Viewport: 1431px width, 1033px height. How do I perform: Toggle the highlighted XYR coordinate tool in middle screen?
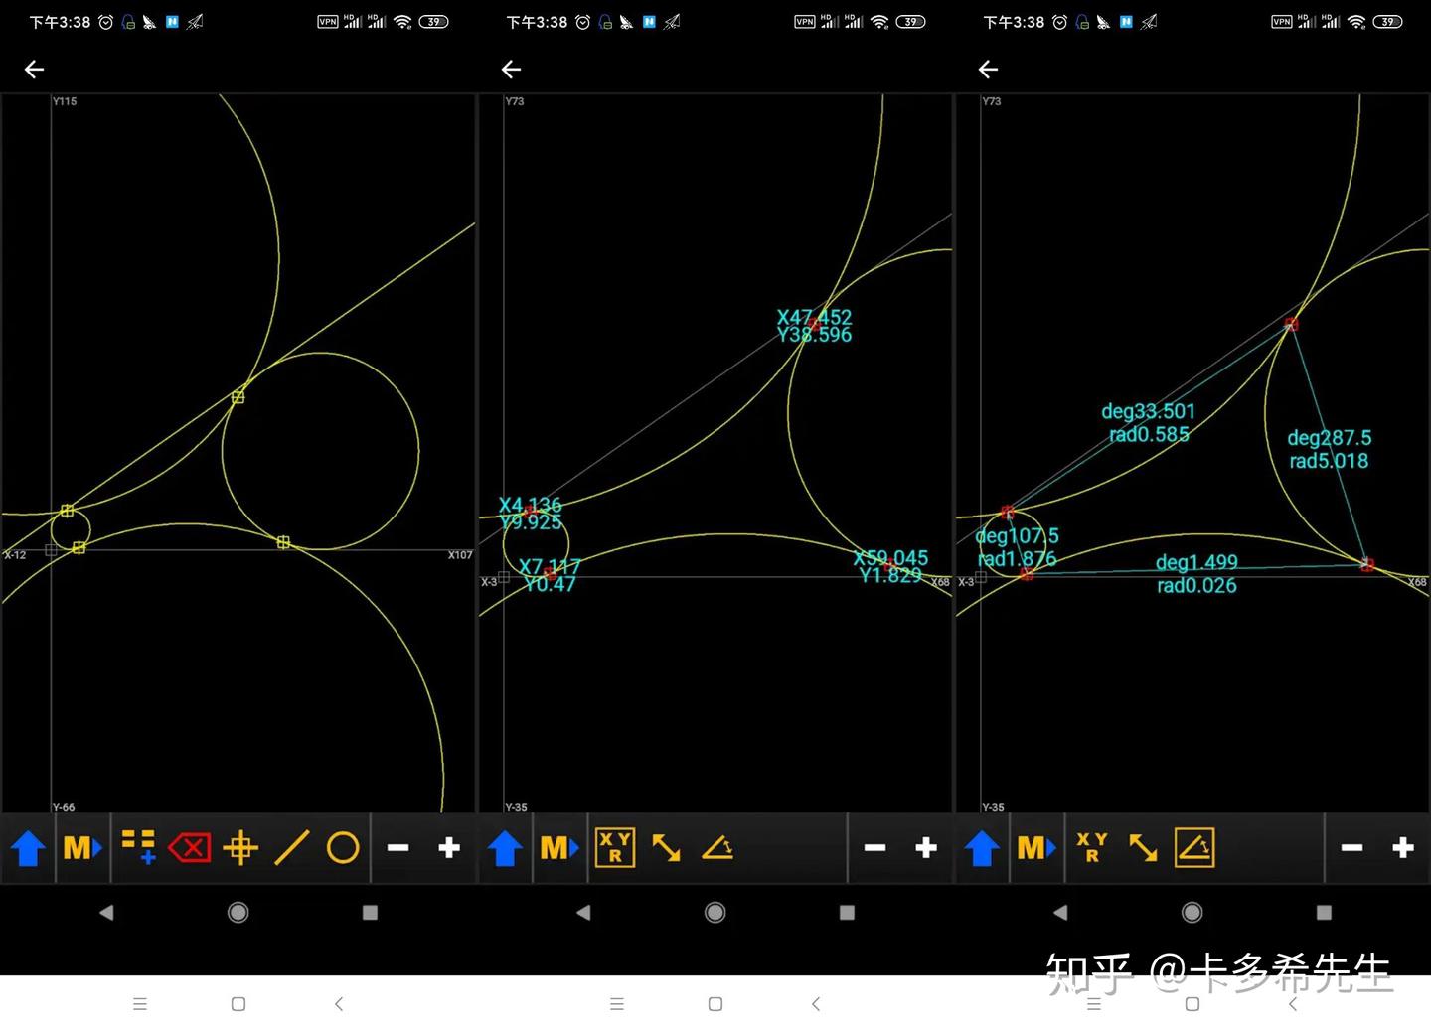click(x=615, y=848)
